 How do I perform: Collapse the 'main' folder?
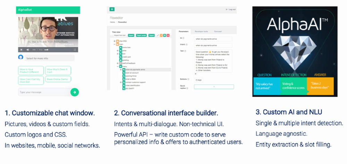point(115,44)
